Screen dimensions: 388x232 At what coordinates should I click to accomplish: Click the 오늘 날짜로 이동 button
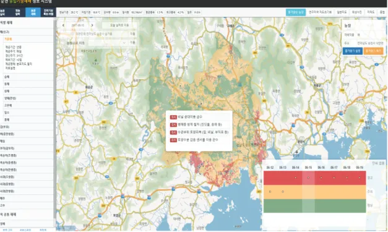click(x=119, y=25)
